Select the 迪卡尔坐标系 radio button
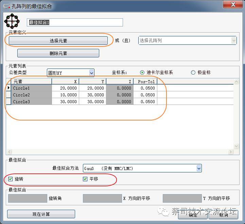245x224 pixels. (142, 73)
